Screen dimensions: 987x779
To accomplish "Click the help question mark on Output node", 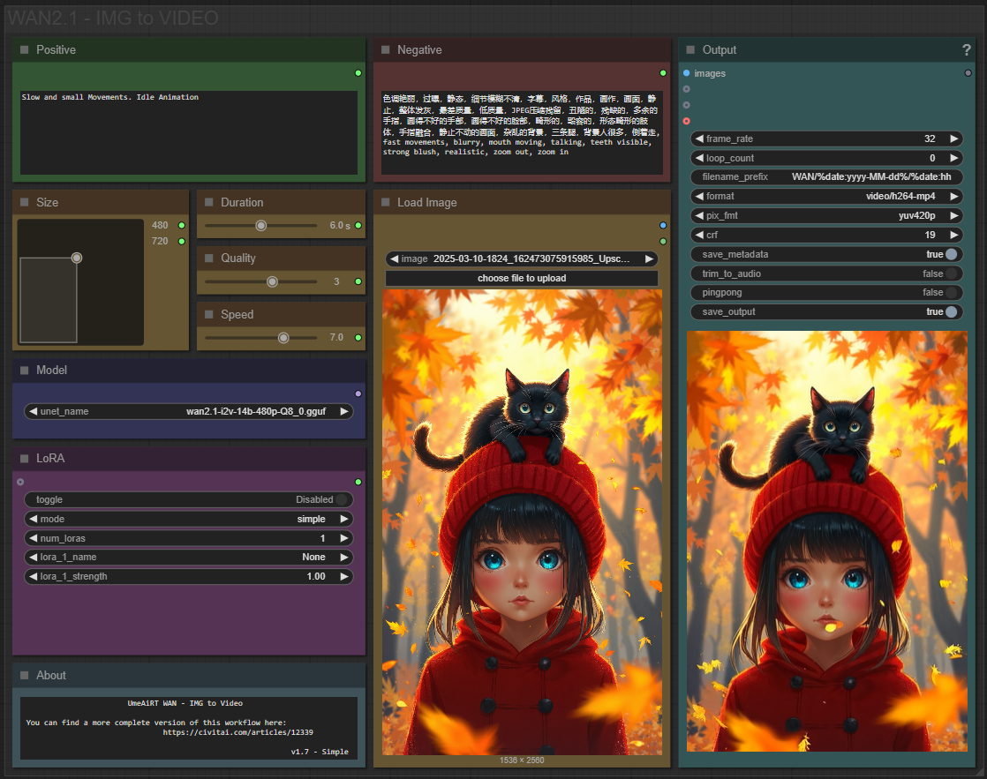I will [966, 50].
